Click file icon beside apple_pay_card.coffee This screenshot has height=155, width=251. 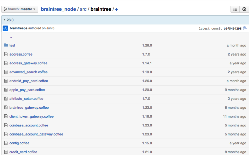[x=6, y=90]
